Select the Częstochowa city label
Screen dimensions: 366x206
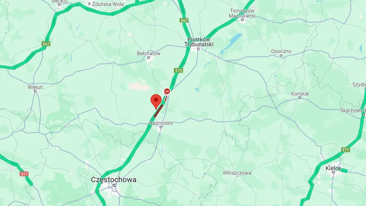114,179
